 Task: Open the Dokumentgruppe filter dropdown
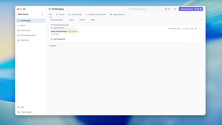tap(57, 20)
